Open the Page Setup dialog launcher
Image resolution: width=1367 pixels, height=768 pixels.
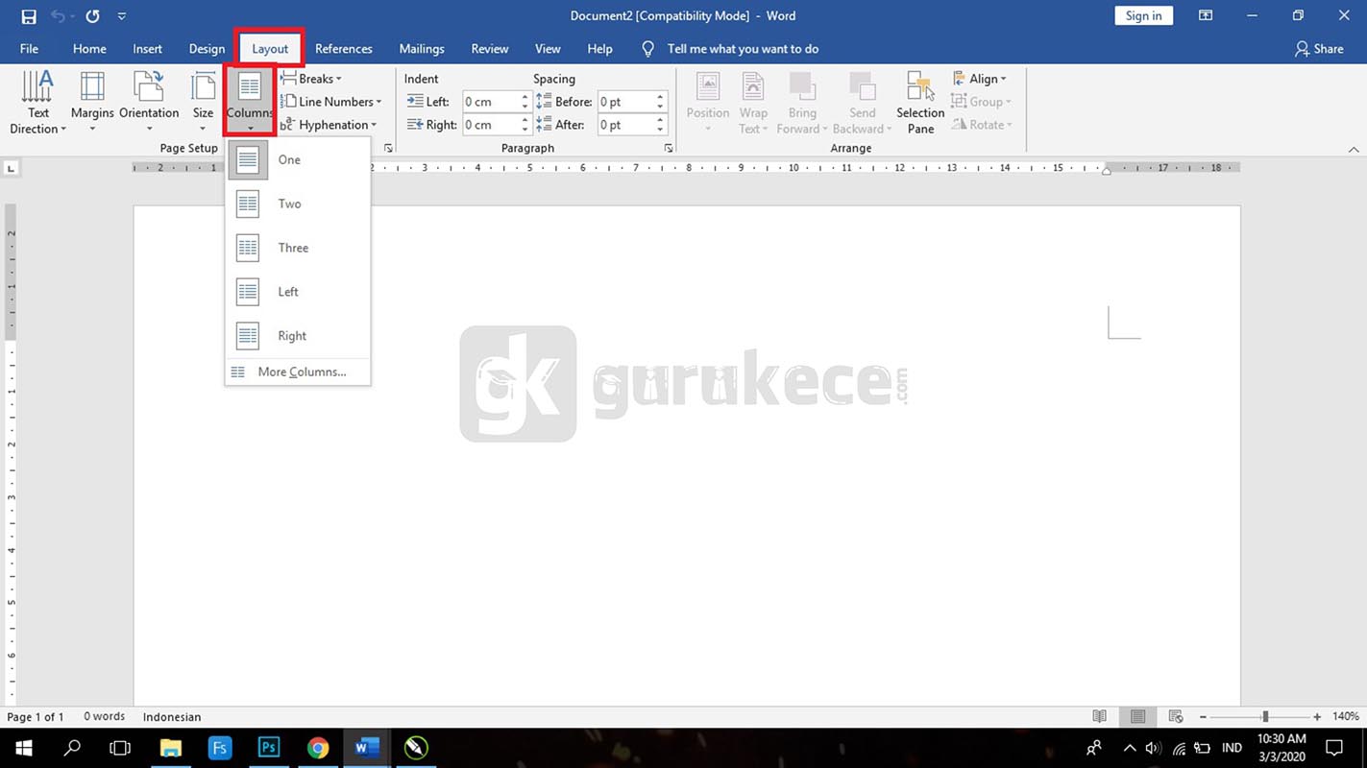[388, 147]
